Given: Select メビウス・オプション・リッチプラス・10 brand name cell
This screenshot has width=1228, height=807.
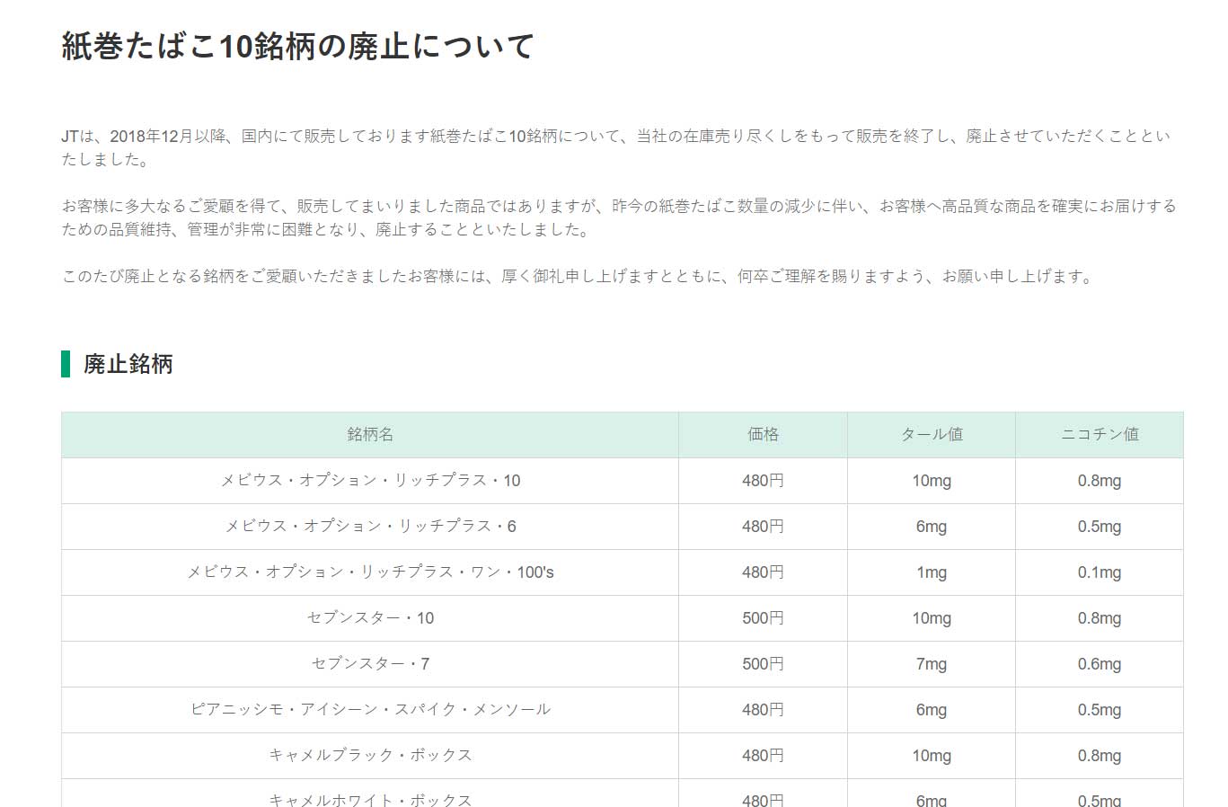Looking at the screenshot, I should 370,481.
